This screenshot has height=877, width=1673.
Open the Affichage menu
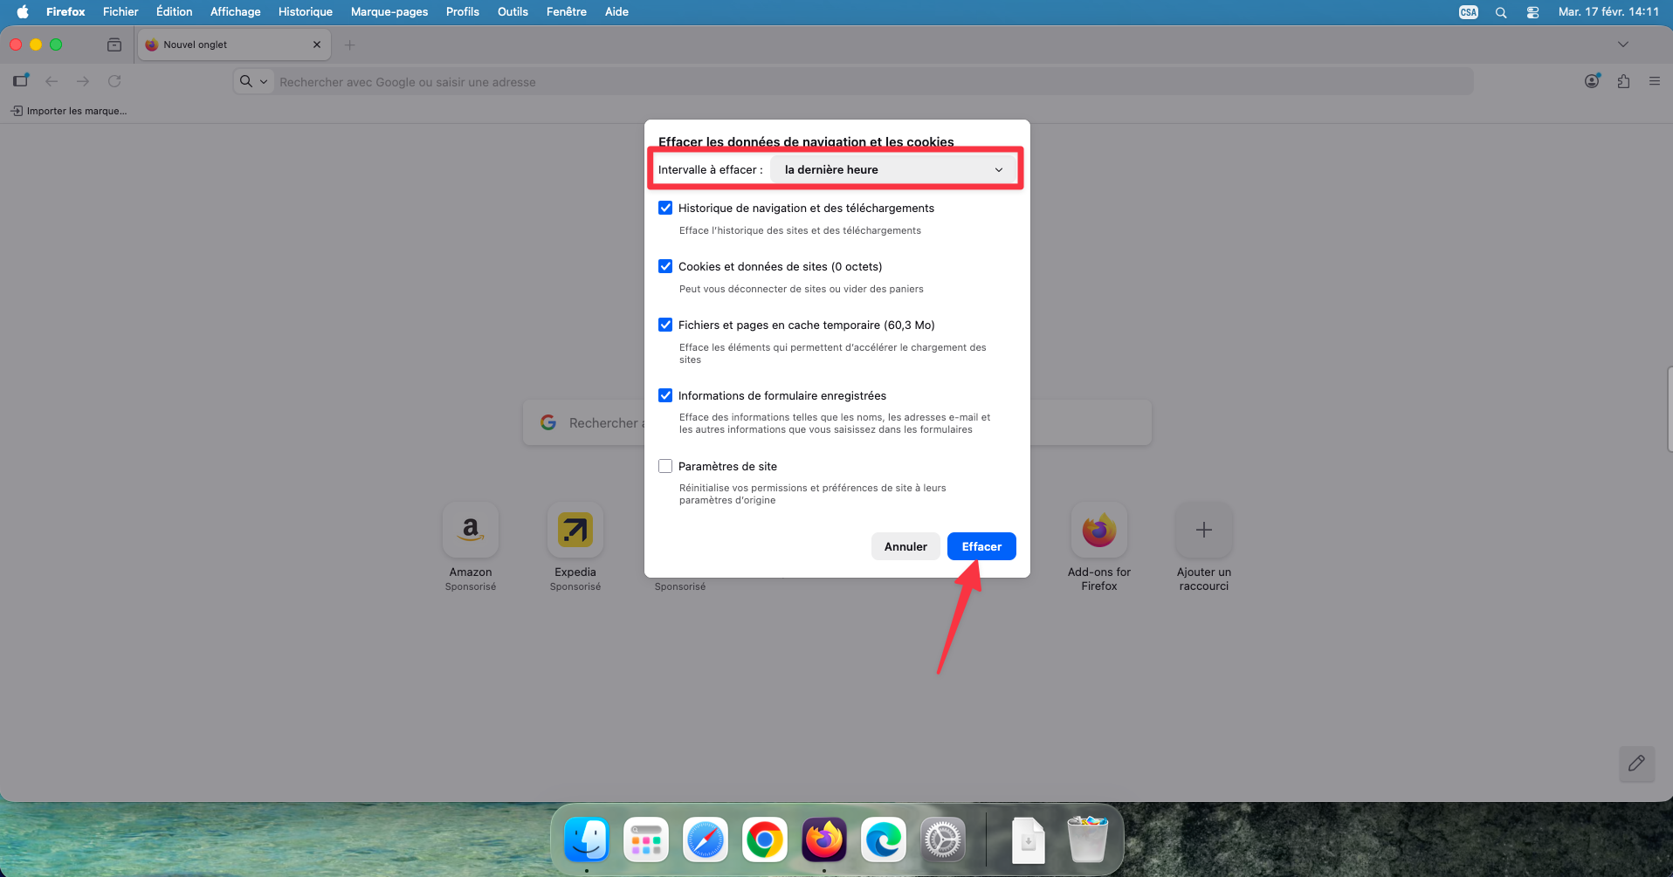235,11
